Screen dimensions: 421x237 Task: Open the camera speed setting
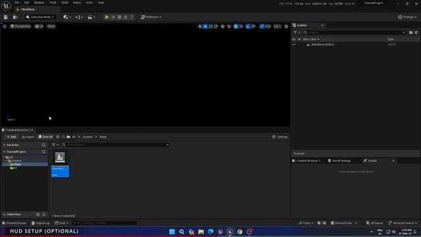tap(278, 26)
